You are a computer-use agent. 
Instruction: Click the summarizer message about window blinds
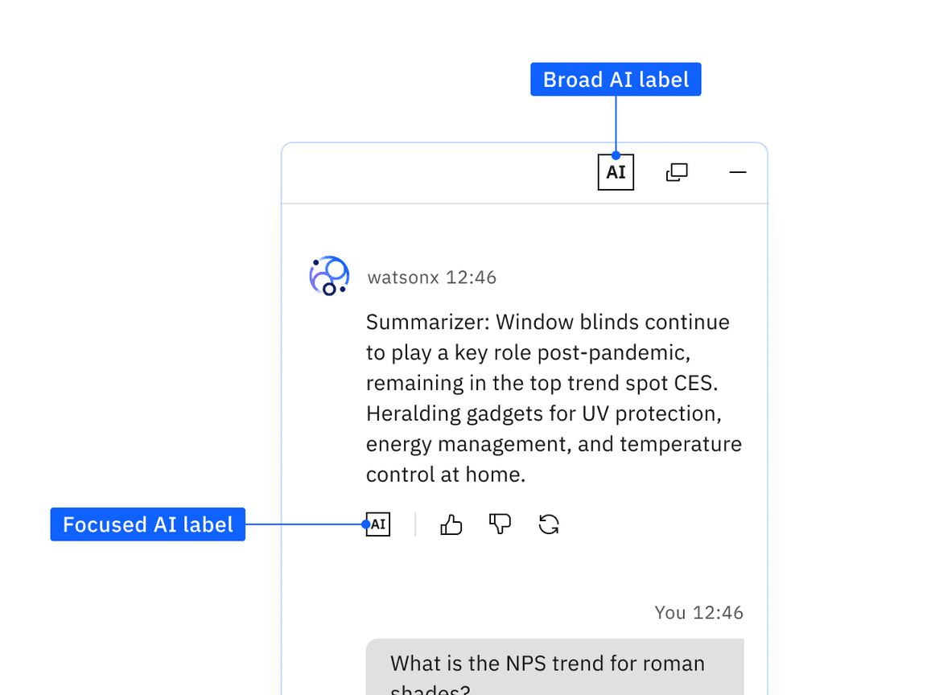coord(553,397)
